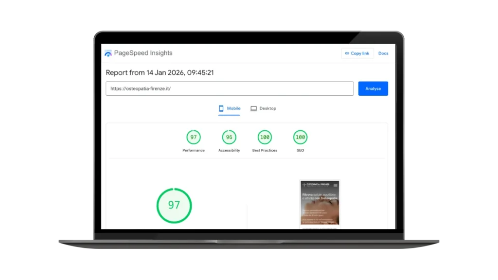
Task: Focus the osteopatia-firenze.it URL field
Action: pos(229,88)
